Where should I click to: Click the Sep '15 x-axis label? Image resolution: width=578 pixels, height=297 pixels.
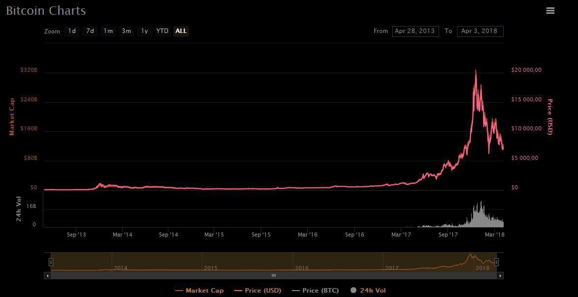pyautogui.click(x=261, y=235)
